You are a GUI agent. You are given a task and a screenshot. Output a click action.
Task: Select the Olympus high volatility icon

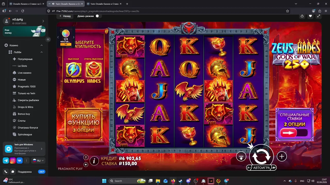(74, 70)
